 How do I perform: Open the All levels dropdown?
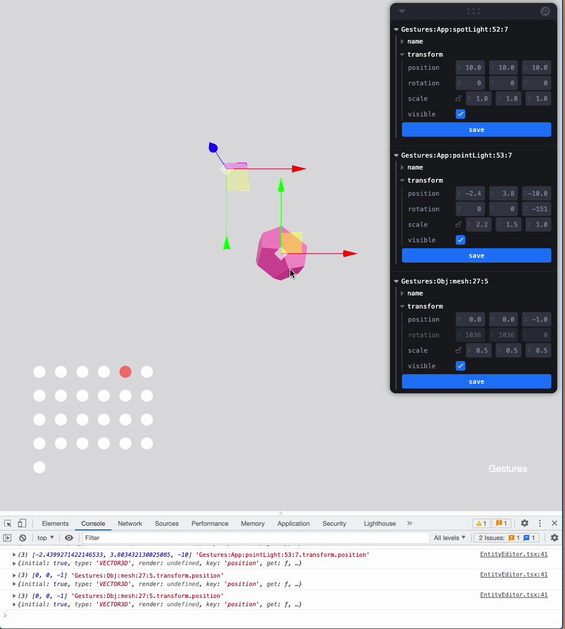[x=449, y=538]
